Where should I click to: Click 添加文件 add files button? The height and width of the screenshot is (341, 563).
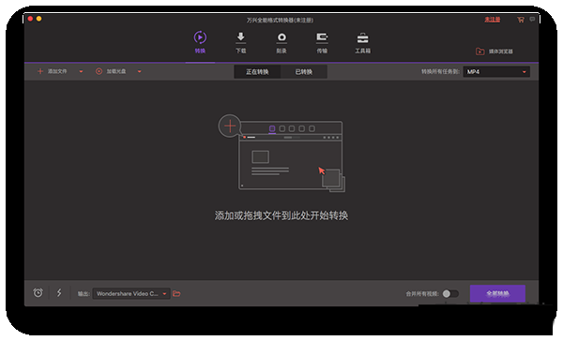tap(52, 71)
